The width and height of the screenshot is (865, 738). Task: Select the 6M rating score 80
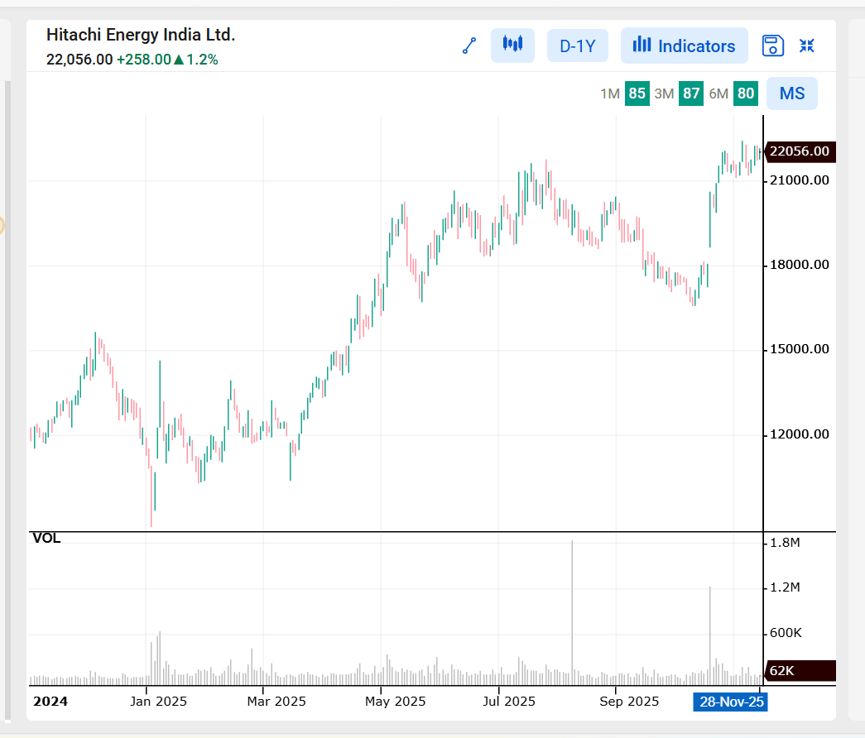tap(745, 93)
